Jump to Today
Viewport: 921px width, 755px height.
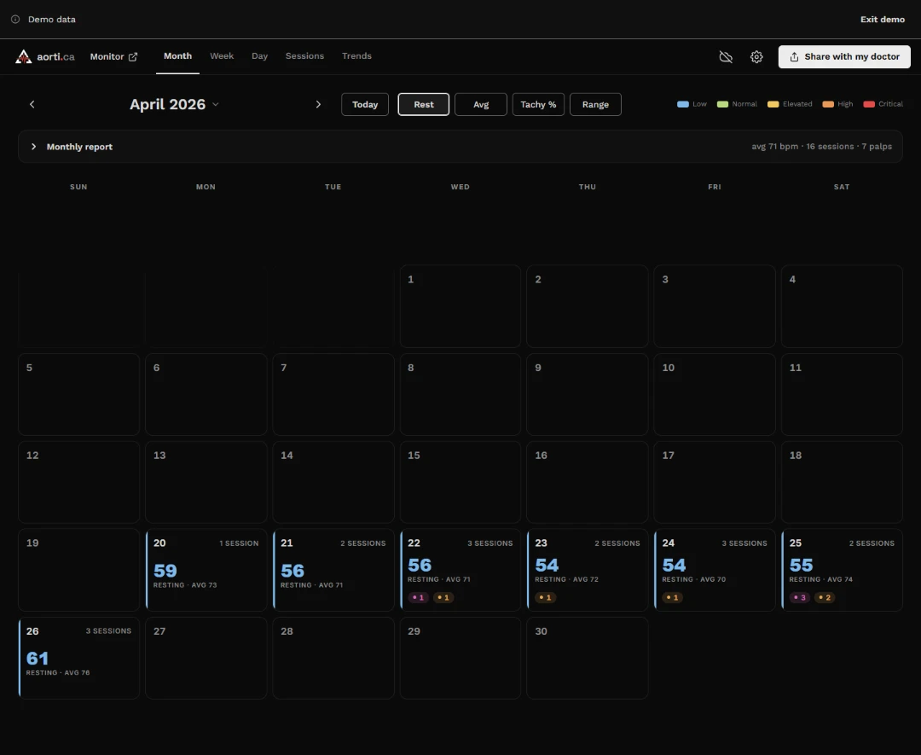pos(365,105)
